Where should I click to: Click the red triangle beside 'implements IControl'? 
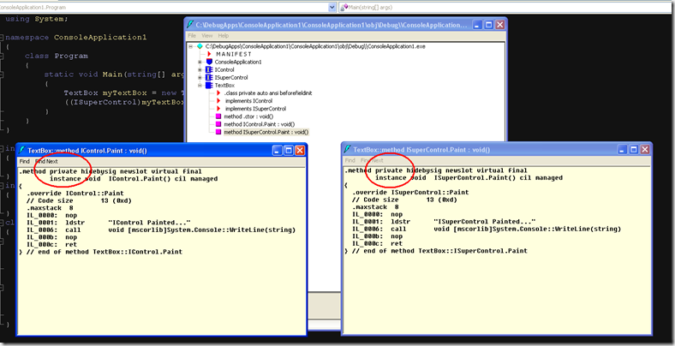218,101
